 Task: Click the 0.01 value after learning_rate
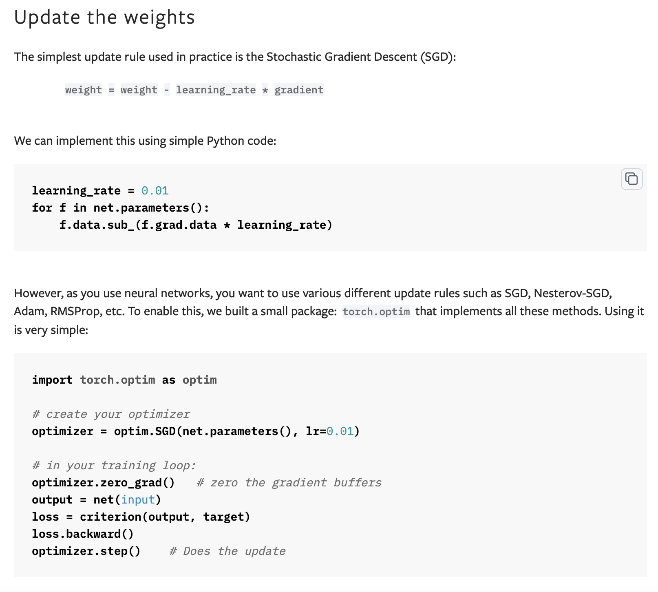pyautogui.click(x=155, y=191)
